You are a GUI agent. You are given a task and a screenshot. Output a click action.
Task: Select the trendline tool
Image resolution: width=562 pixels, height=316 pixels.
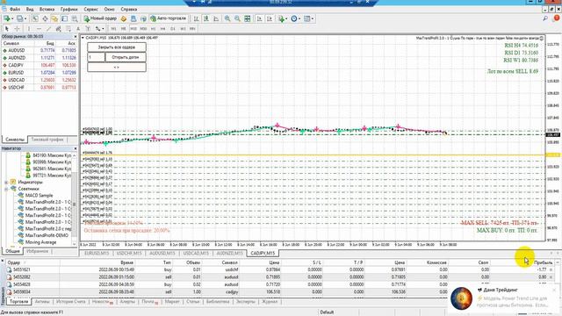point(49,29)
